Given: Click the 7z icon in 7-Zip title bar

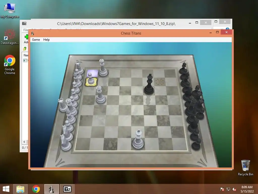Looking at the screenshot, I should [24, 23].
